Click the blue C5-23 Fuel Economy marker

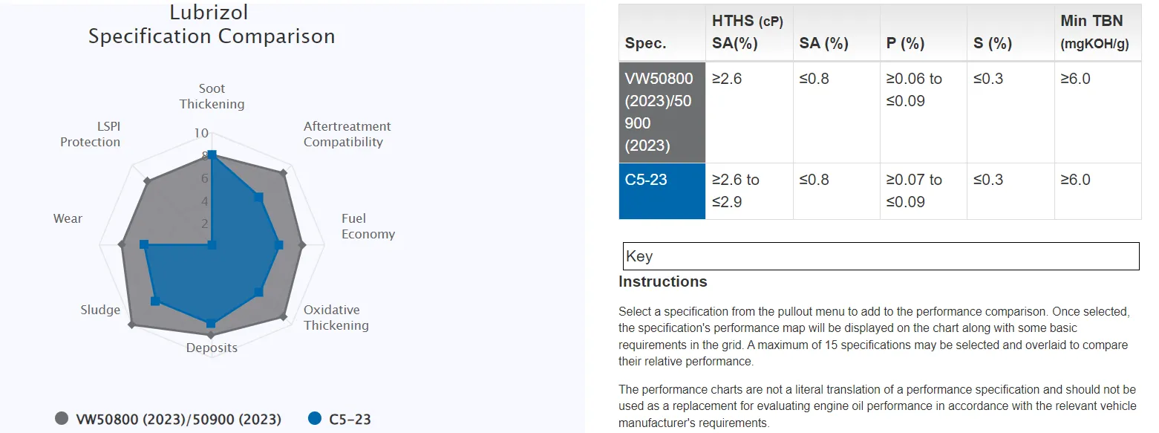(x=279, y=244)
